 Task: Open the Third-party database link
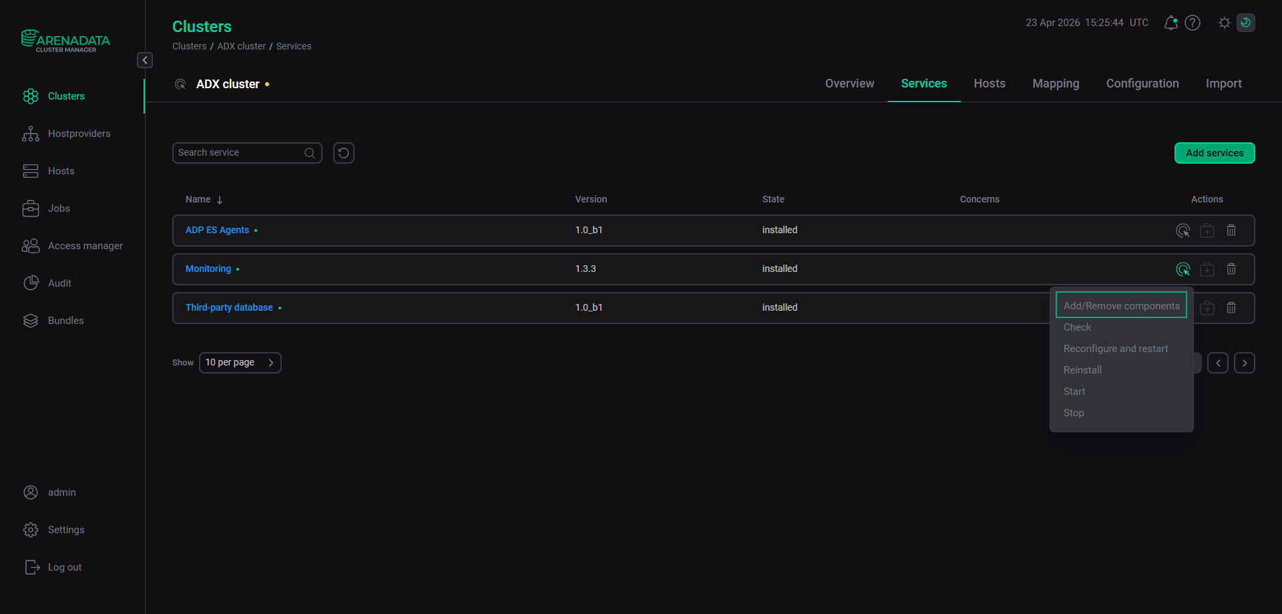[x=229, y=307]
